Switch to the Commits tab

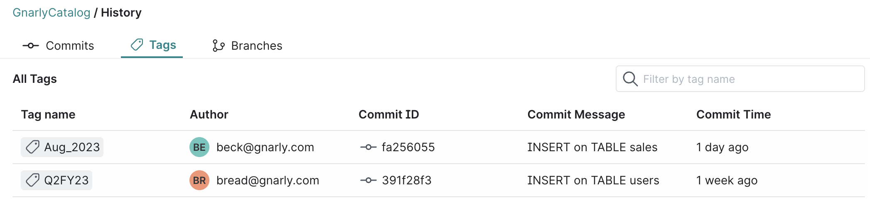pos(70,46)
